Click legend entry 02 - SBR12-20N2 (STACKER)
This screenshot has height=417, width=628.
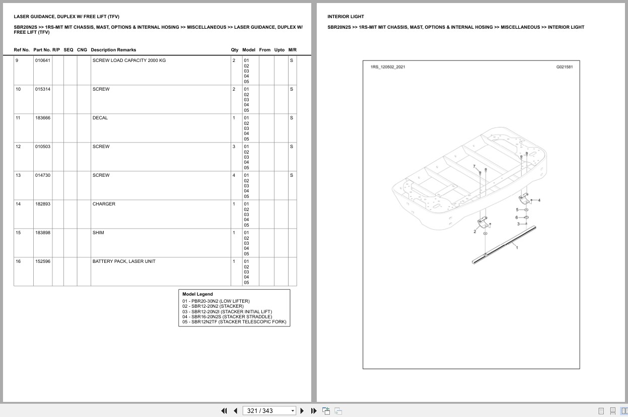(213, 306)
